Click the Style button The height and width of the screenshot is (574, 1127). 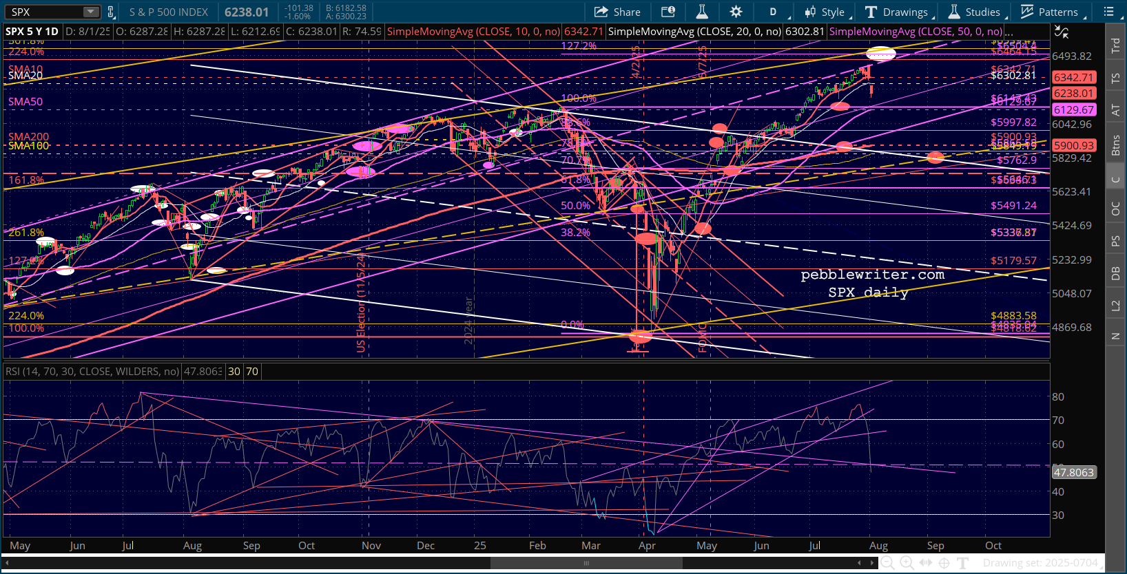pyautogui.click(x=825, y=12)
